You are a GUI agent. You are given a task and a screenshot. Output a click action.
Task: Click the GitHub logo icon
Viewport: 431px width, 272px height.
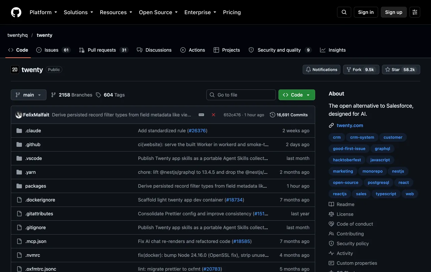[16, 12]
